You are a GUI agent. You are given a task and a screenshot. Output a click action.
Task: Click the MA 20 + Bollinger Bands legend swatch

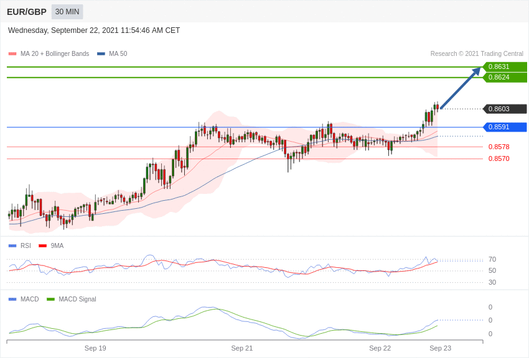point(12,54)
